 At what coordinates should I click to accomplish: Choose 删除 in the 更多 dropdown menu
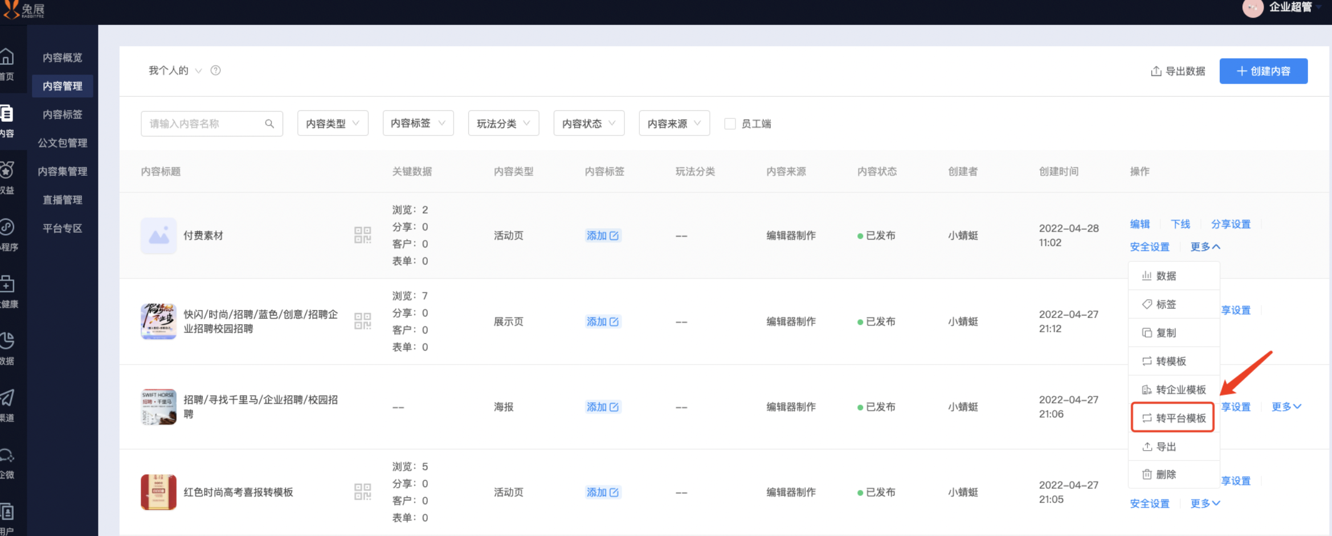(x=1174, y=475)
